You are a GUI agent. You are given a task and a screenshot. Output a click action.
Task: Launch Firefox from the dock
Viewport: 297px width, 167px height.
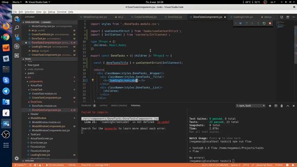(6, 26)
